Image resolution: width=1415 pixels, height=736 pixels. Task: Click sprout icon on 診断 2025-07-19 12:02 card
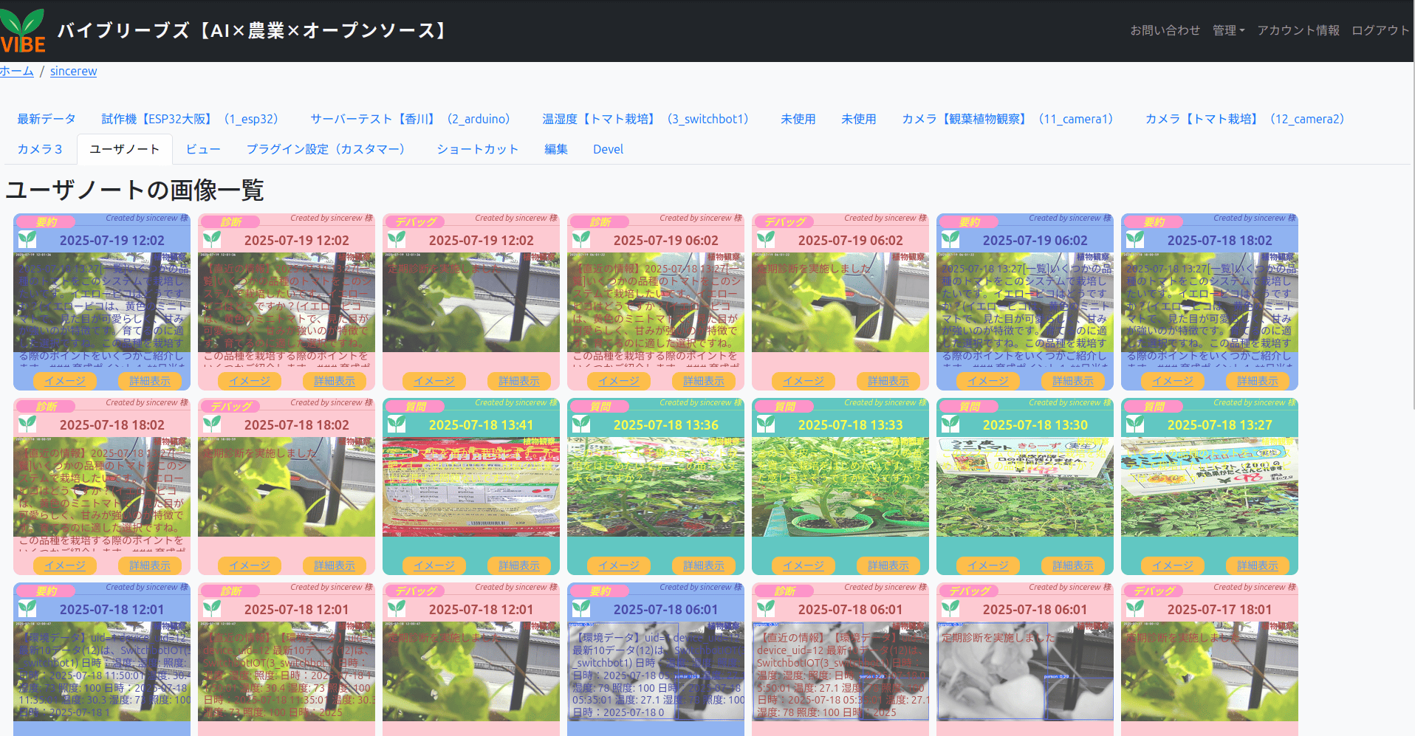(212, 239)
